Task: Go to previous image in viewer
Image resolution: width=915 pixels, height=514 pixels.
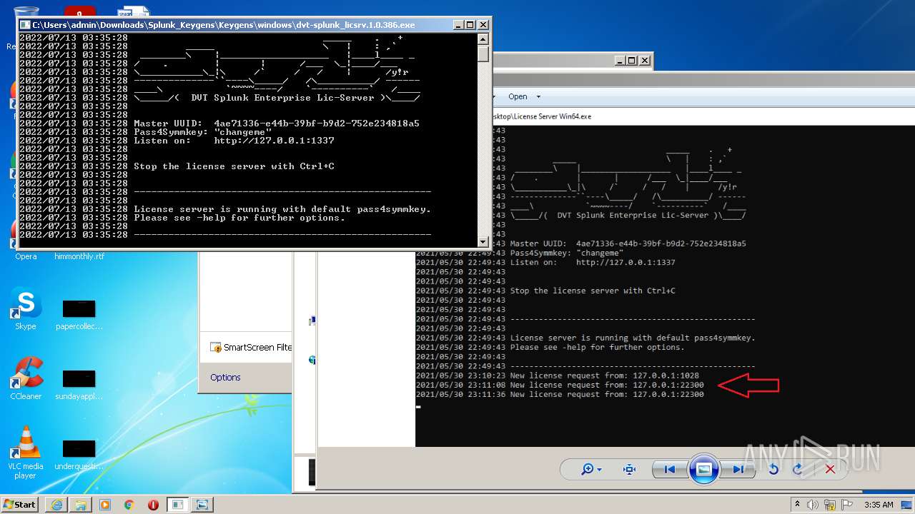Action: point(670,469)
